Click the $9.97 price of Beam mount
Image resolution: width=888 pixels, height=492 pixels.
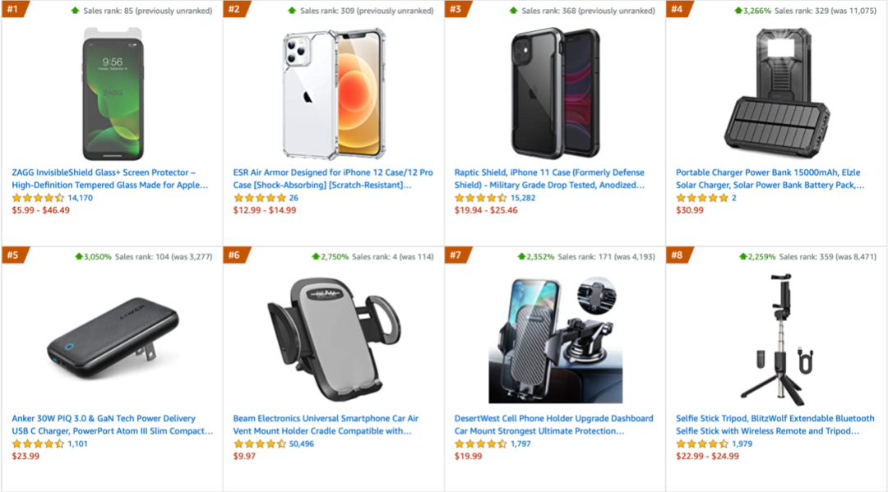pyautogui.click(x=244, y=457)
